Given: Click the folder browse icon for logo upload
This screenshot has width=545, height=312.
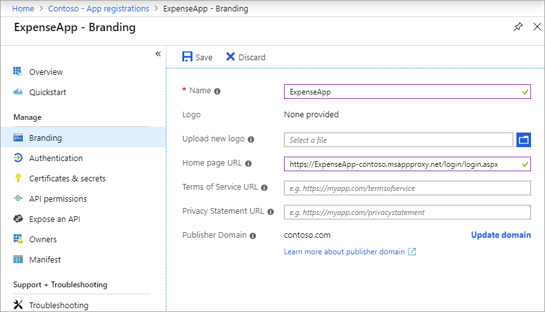Looking at the screenshot, I should click(523, 140).
